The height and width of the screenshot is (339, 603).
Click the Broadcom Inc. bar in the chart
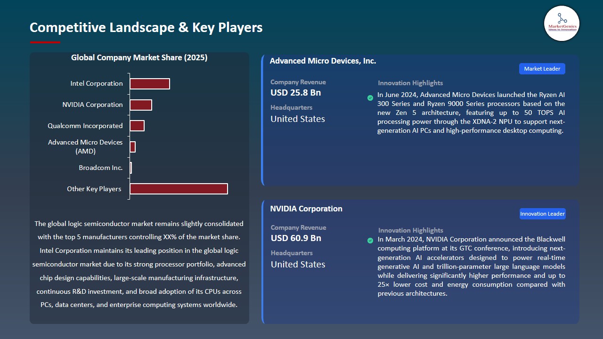click(x=130, y=168)
